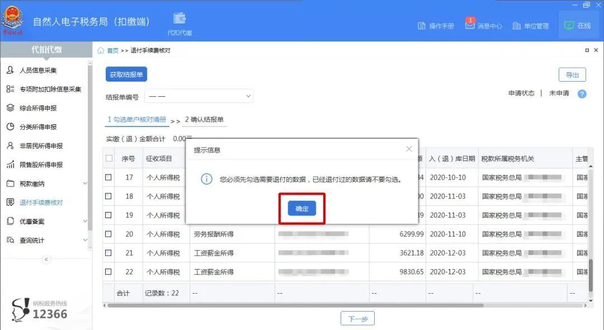Viewport: 604px width, 330px height.
Task: Open the 操作手册 manual icon
Action: pos(422,26)
